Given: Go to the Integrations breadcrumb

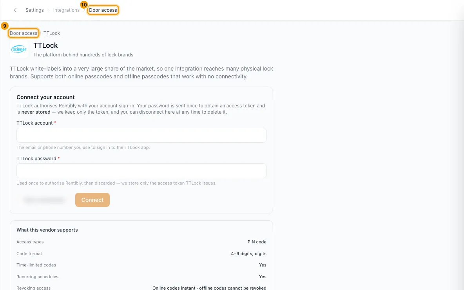Looking at the screenshot, I should tap(66, 10).
